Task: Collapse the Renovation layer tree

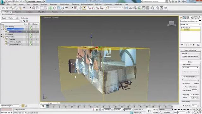Action: [x=2, y=37]
